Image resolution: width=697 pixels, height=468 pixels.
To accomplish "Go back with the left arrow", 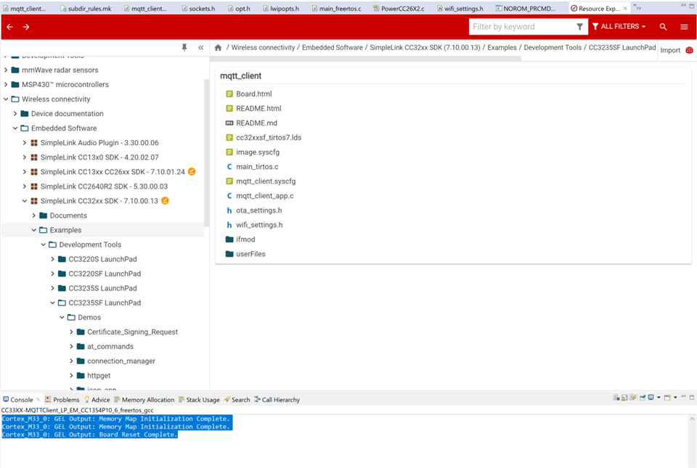I will (x=9, y=27).
